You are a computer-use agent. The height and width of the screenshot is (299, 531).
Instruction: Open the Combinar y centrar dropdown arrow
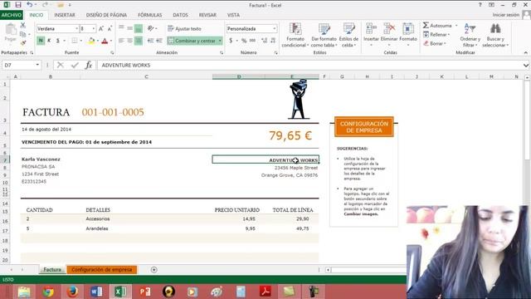[220, 41]
